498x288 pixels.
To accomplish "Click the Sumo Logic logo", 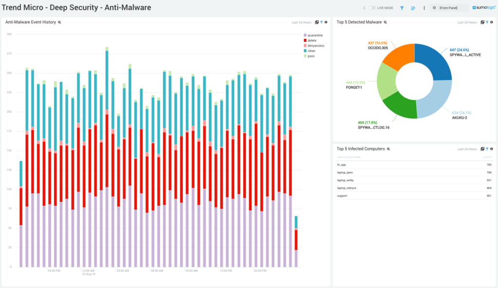I will pyautogui.click(x=484, y=8).
